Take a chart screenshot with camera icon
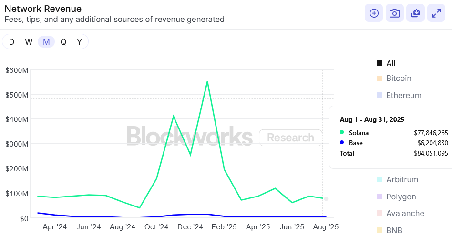Screen dimensions: 452x236 point(395,13)
